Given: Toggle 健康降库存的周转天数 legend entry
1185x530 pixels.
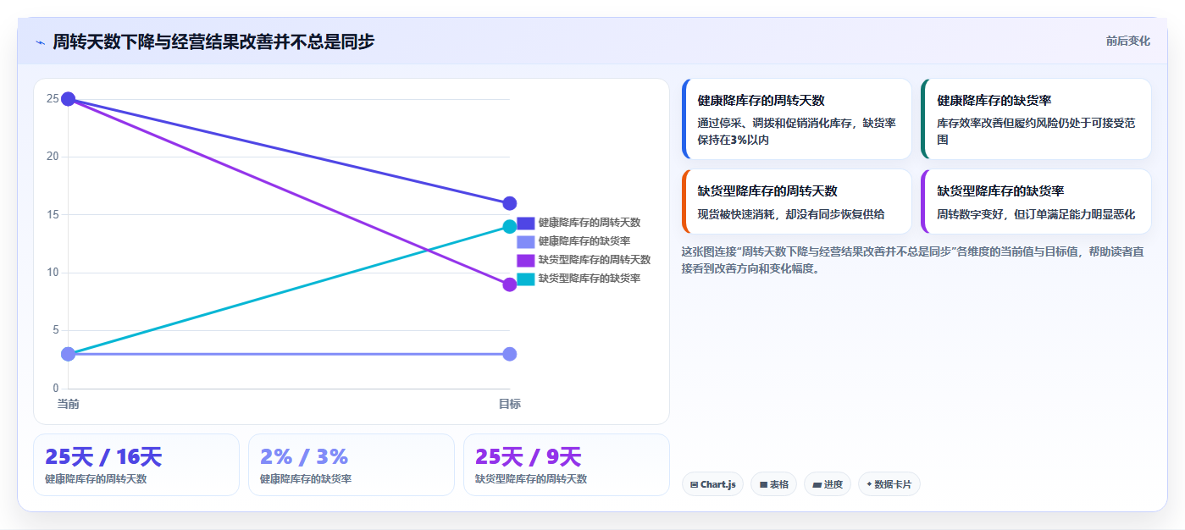Looking at the screenshot, I should tap(579, 223).
